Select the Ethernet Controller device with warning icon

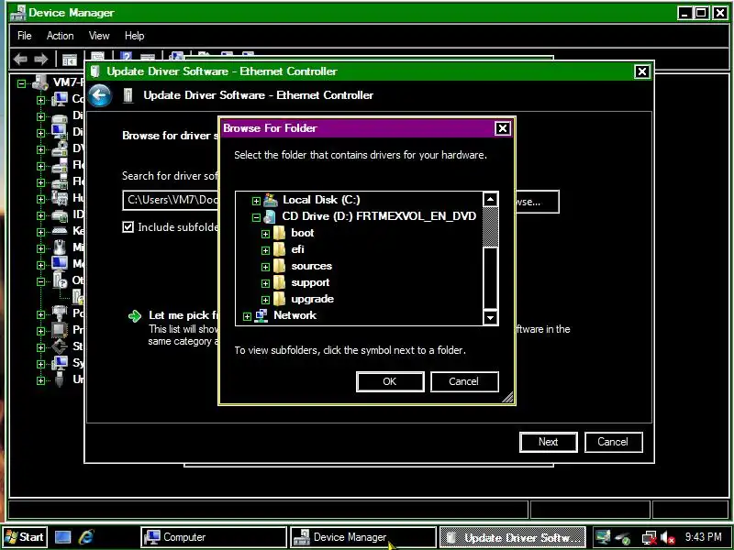78,296
